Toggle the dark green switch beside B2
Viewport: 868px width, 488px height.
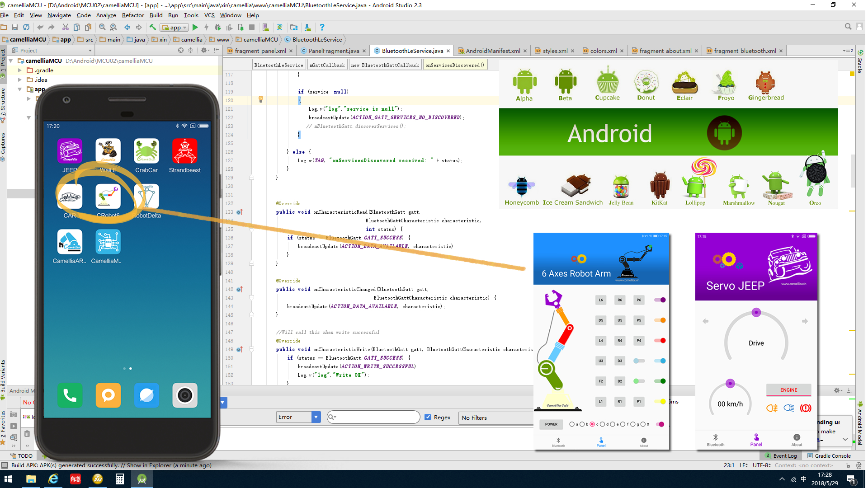coord(660,381)
